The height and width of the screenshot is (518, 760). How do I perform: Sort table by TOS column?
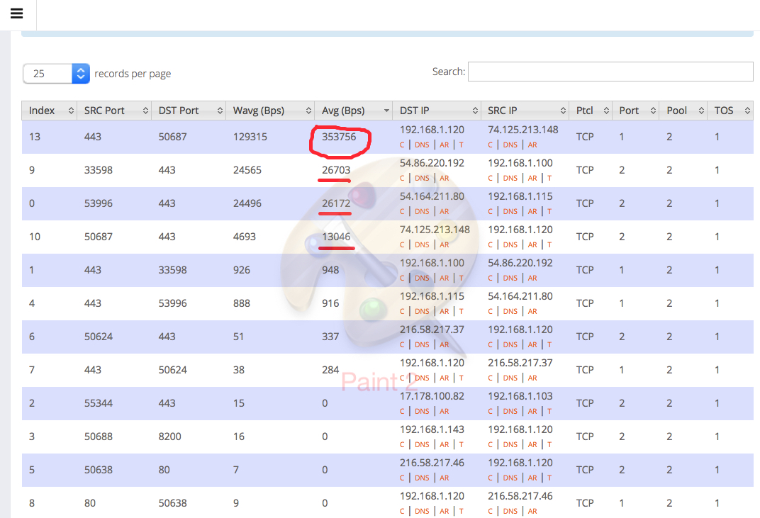pyautogui.click(x=729, y=111)
